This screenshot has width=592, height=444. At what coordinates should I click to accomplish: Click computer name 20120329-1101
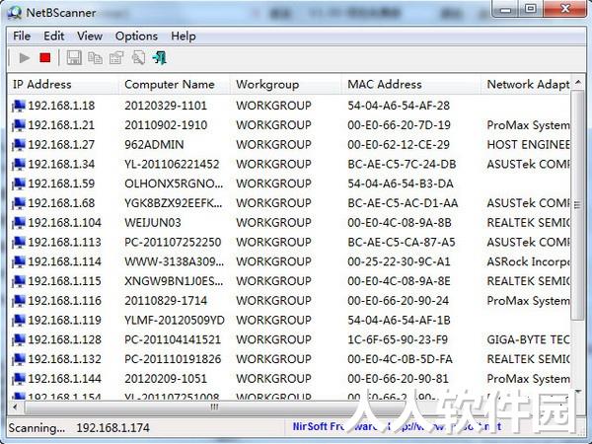(166, 106)
